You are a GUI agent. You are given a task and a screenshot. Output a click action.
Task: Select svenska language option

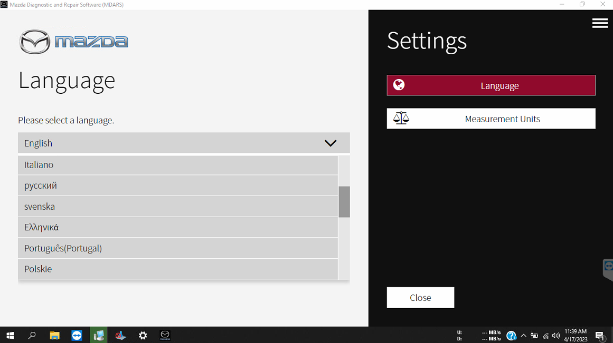(x=177, y=207)
